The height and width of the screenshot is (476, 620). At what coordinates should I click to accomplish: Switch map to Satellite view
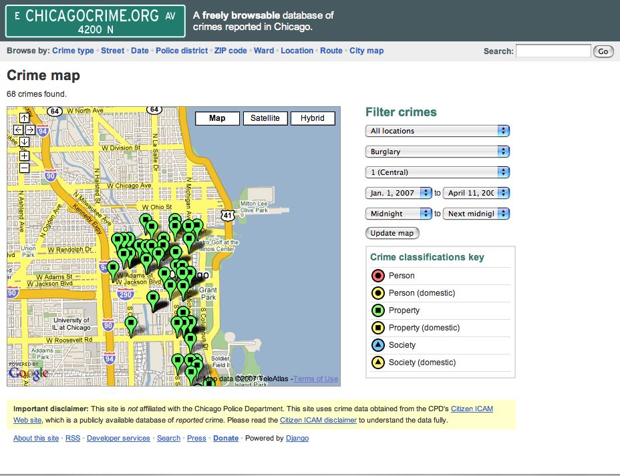(265, 118)
